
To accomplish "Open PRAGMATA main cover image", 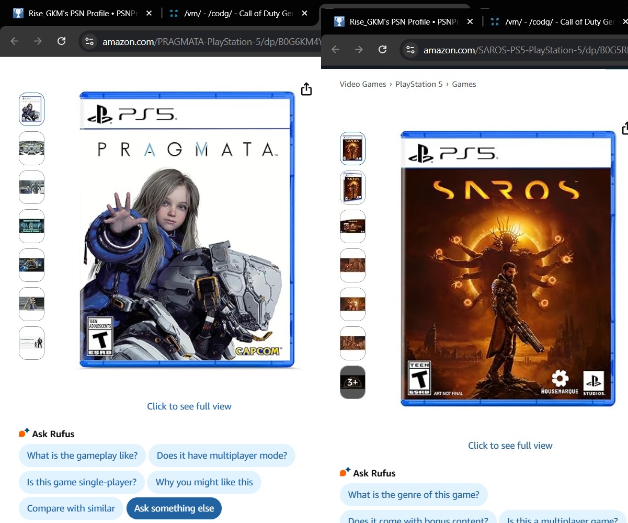I will [187, 230].
